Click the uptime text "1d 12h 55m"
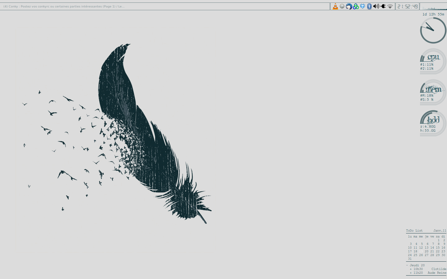 click(x=433, y=14)
